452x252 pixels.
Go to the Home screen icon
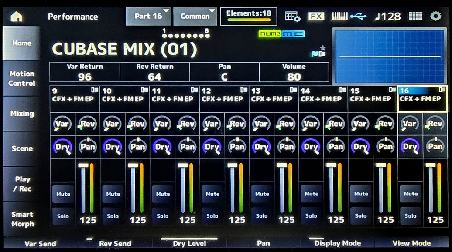[x=16, y=17]
